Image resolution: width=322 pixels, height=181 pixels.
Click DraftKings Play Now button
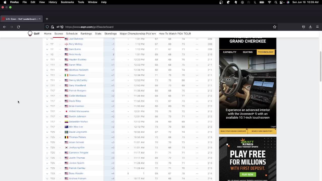[248, 174]
